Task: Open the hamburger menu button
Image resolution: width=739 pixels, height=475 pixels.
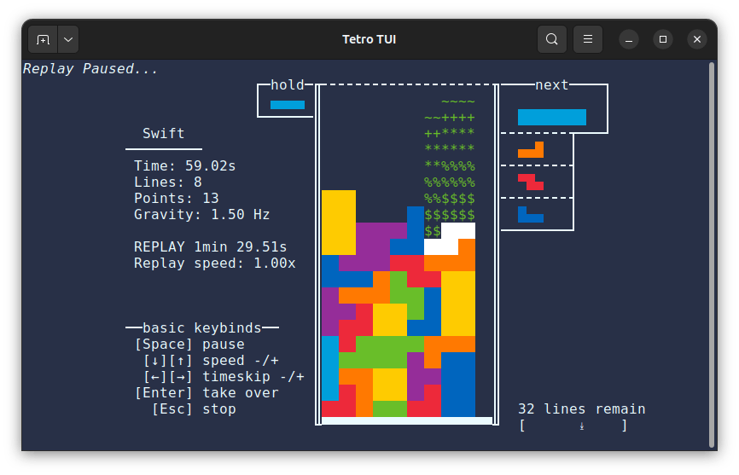Action: [588, 39]
